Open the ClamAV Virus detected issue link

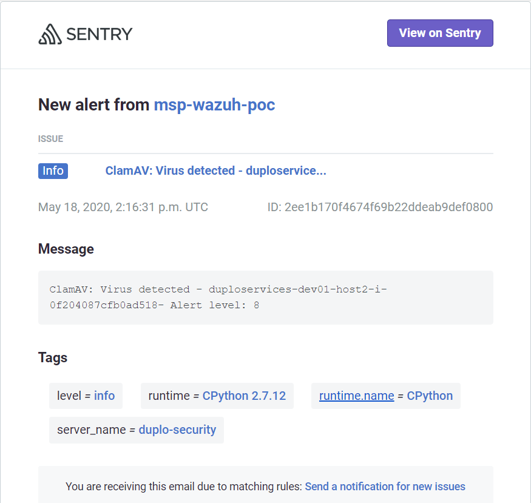[215, 171]
